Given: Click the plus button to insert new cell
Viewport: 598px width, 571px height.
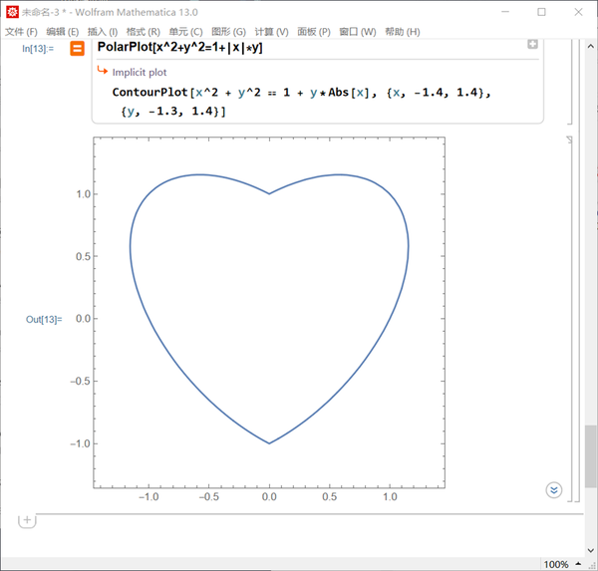Looking at the screenshot, I should point(27,520).
